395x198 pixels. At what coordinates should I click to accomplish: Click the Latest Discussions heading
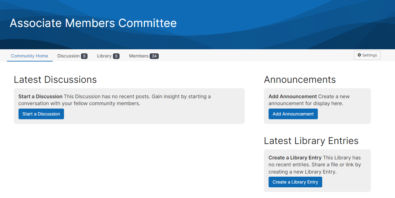55,80
